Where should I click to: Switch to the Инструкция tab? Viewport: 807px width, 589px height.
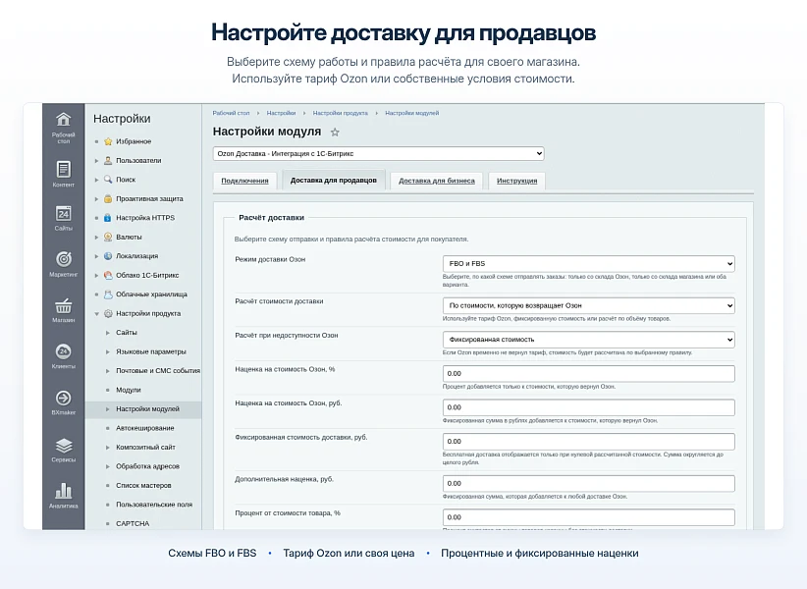pyautogui.click(x=516, y=181)
